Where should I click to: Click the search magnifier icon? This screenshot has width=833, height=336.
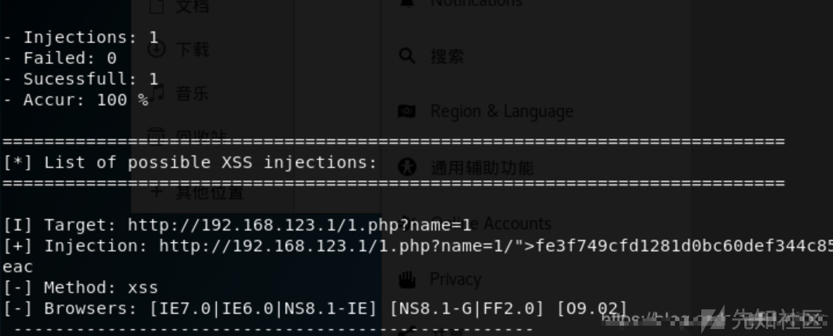[407, 56]
